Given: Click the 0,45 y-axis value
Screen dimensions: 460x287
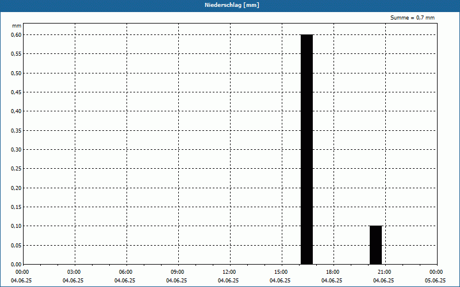Looking at the screenshot, I should [x=16, y=92].
